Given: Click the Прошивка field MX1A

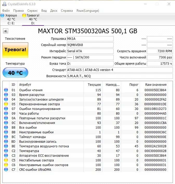Looking at the screenshot, I should click(x=90, y=39).
